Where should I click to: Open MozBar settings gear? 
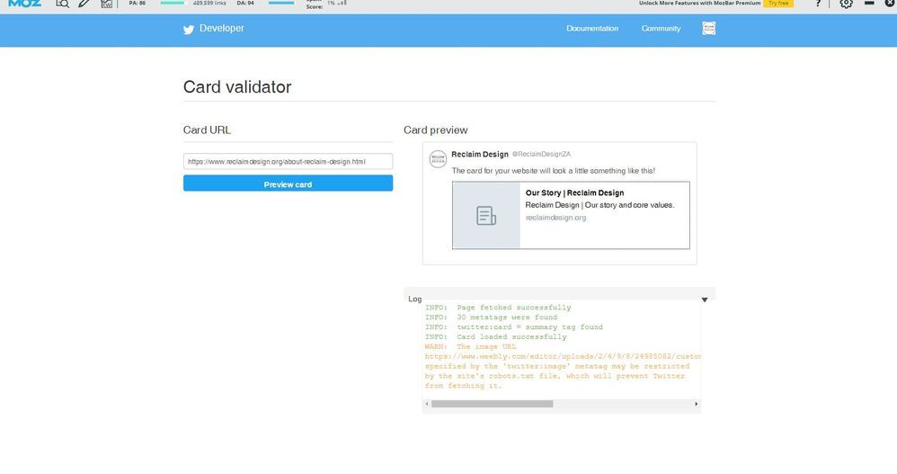pos(846,4)
